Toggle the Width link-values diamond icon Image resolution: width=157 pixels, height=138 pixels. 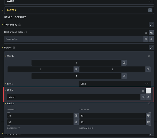pyautogui.click(x=149, y=56)
